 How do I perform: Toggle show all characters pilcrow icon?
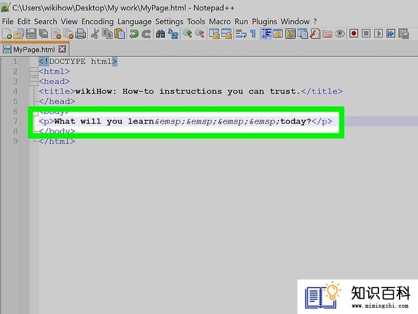click(x=253, y=34)
